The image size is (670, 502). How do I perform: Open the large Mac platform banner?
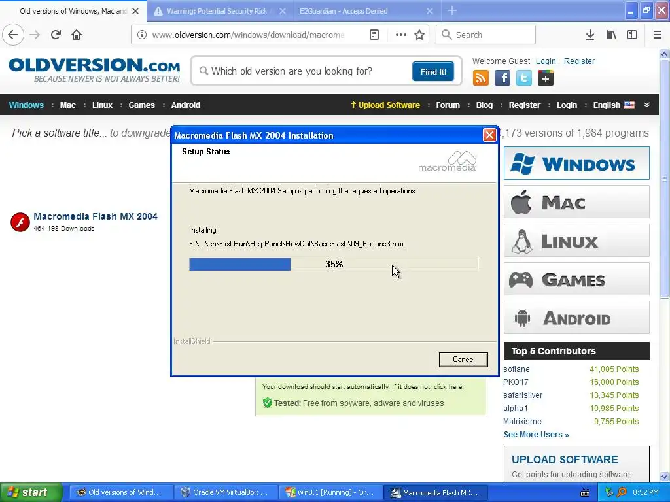click(576, 202)
